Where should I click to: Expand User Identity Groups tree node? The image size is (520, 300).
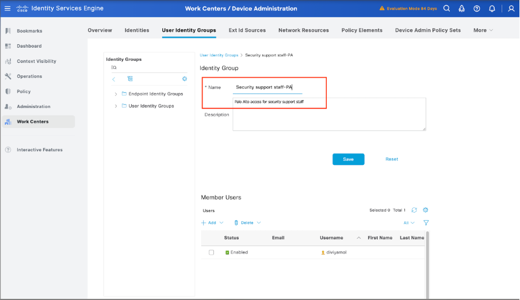click(x=116, y=106)
